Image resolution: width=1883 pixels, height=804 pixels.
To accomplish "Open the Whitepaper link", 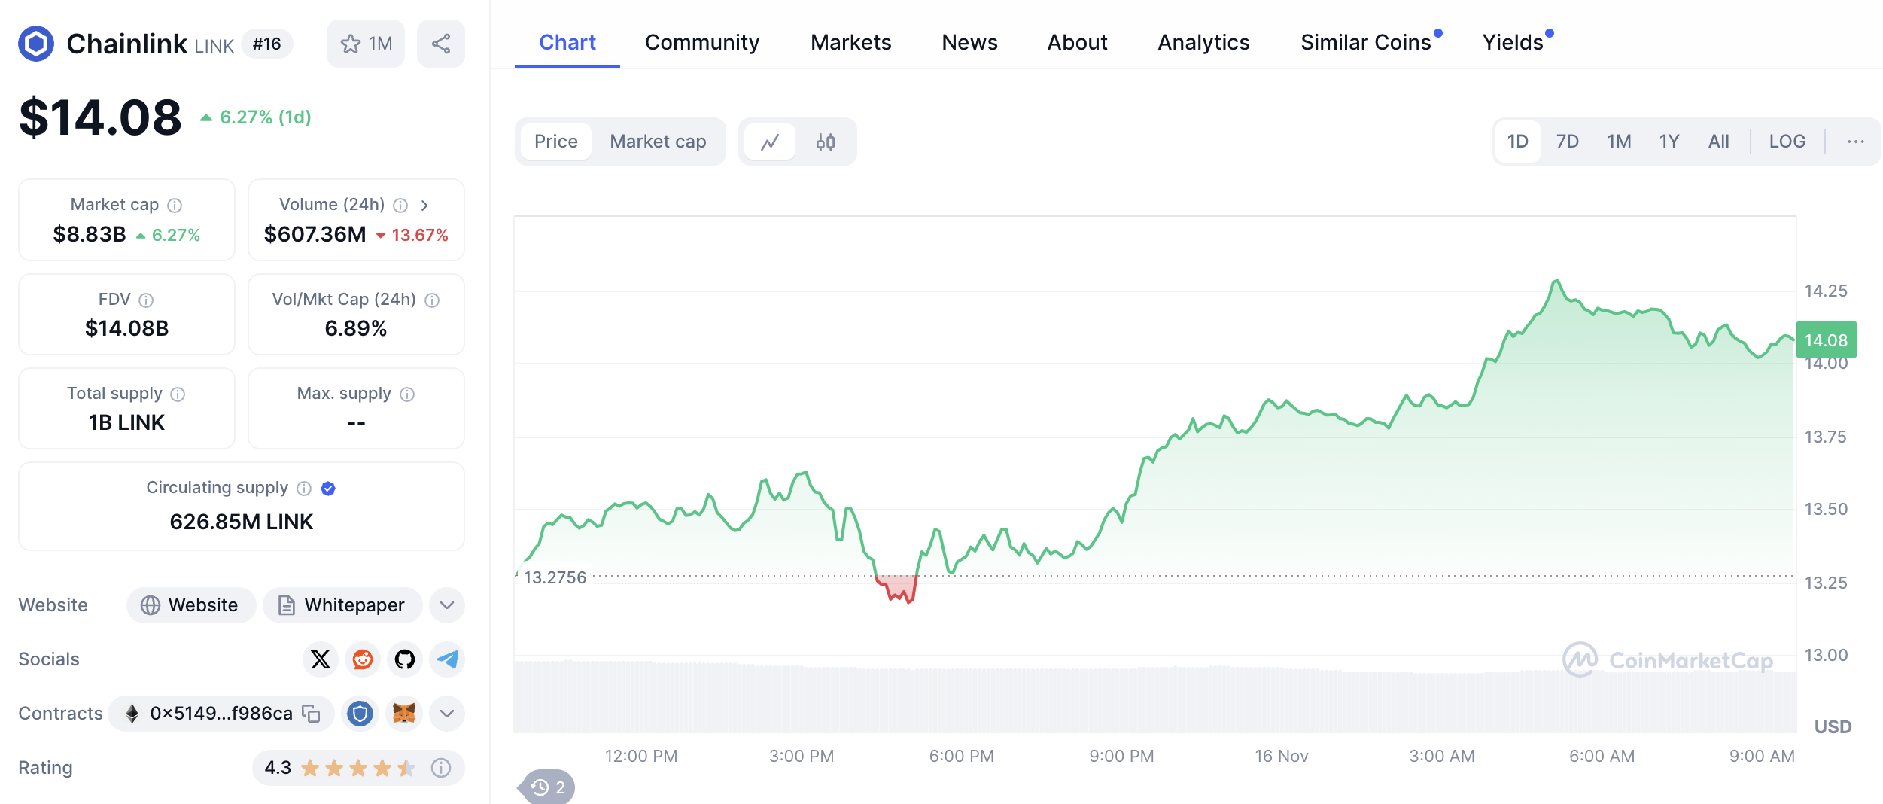I will tap(342, 605).
